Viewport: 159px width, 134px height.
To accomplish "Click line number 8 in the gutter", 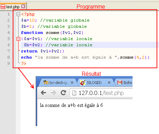I will click(x=9, y=57).
